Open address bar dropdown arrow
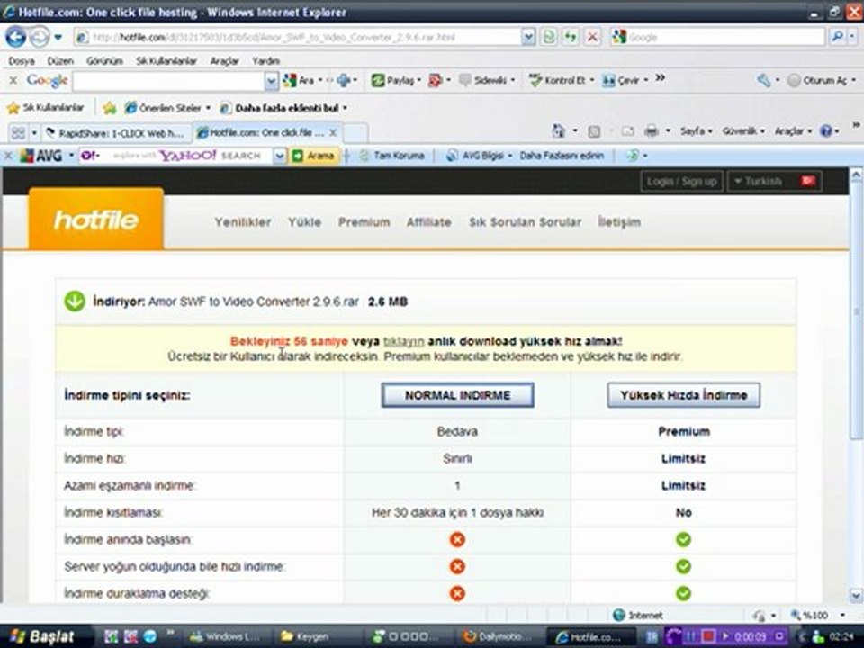Viewport: 864px width, 648px height. pyautogui.click(x=528, y=37)
